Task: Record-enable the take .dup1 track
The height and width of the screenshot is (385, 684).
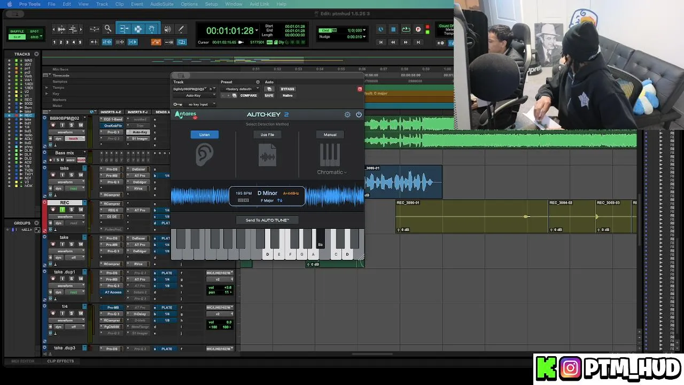Action: (53, 279)
